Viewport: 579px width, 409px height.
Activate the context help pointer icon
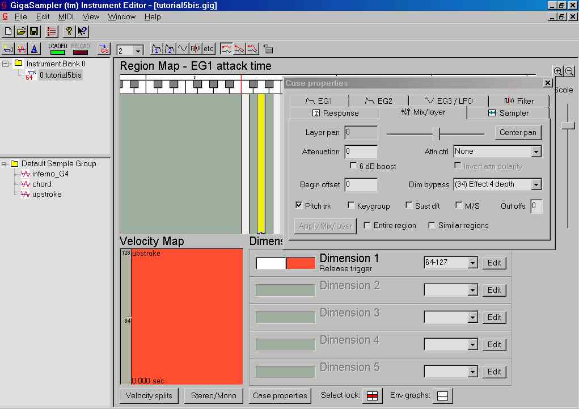[82, 31]
